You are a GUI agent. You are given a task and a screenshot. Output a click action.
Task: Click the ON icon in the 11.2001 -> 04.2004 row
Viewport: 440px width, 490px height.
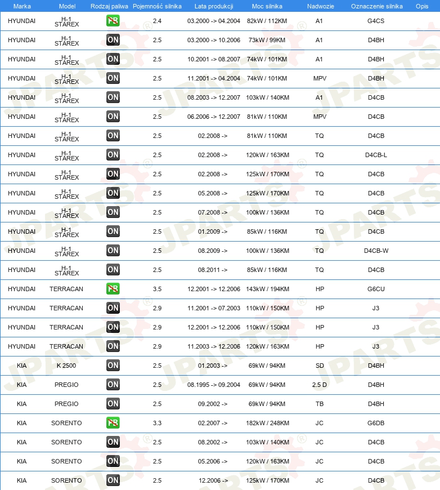[113, 78]
